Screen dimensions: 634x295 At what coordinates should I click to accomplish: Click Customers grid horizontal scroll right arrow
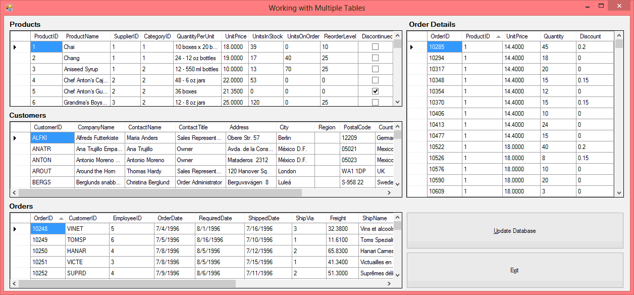tap(389, 192)
